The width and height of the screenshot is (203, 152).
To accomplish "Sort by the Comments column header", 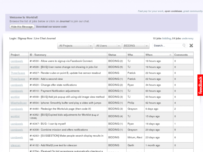I will [x=181, y=55].
